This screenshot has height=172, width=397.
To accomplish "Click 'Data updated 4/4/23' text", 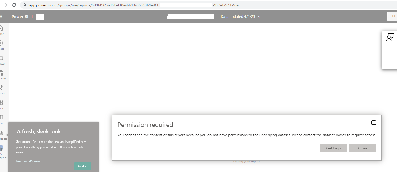I will [238, 16].
